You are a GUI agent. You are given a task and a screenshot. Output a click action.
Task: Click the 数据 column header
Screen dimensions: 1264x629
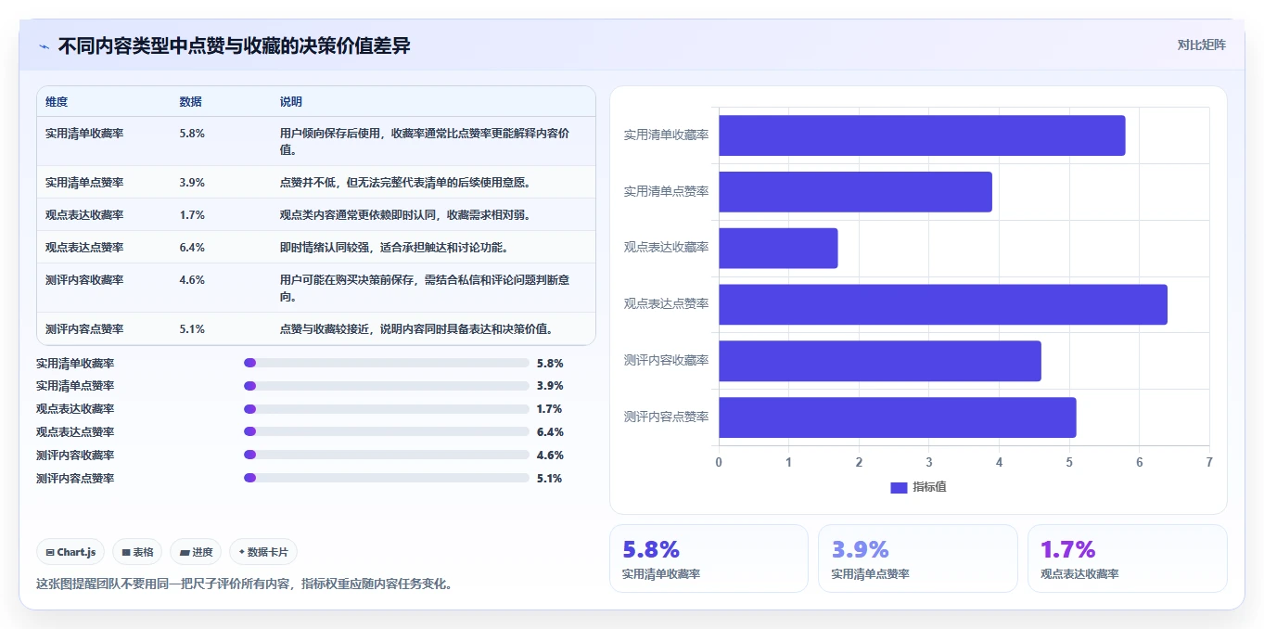190,102
